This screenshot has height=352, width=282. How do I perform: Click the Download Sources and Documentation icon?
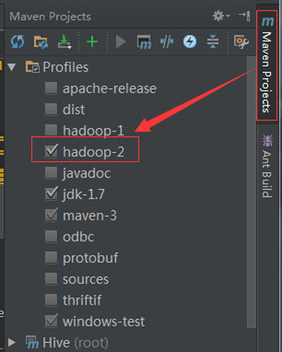pos(64,42)
